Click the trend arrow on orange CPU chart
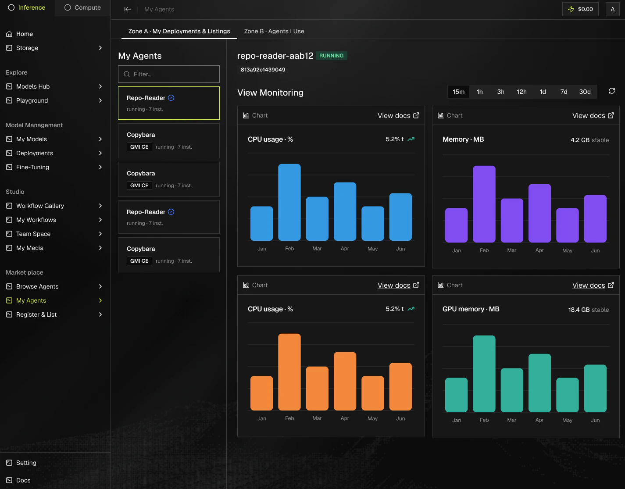 pyautogui.click(x=411, y=309)
